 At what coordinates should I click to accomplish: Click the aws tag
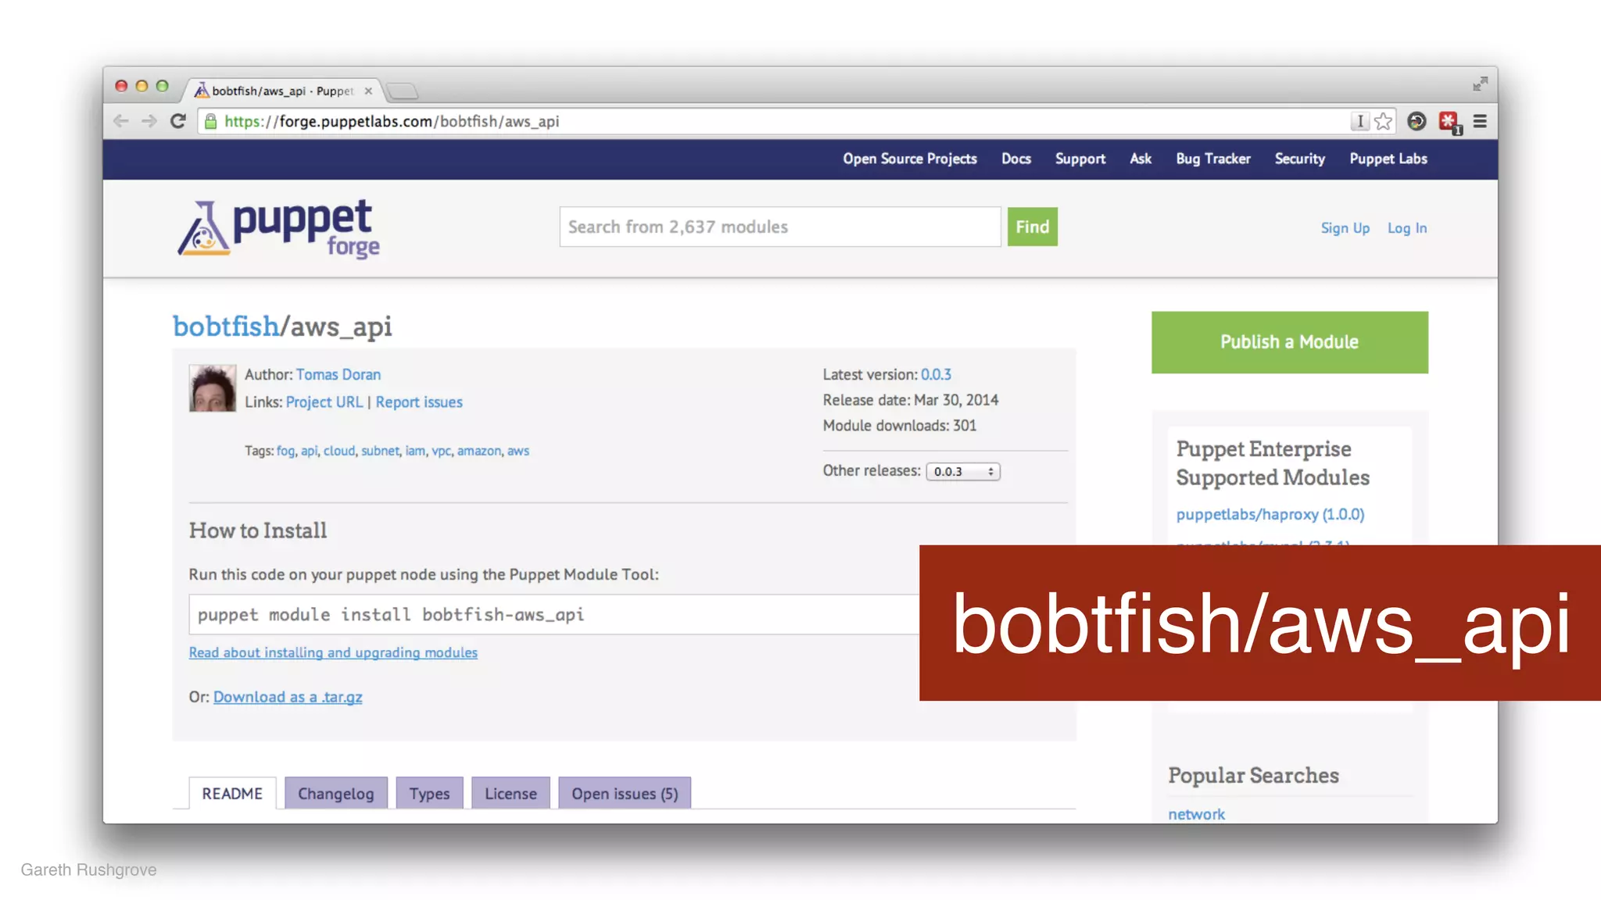pos(518,451)
